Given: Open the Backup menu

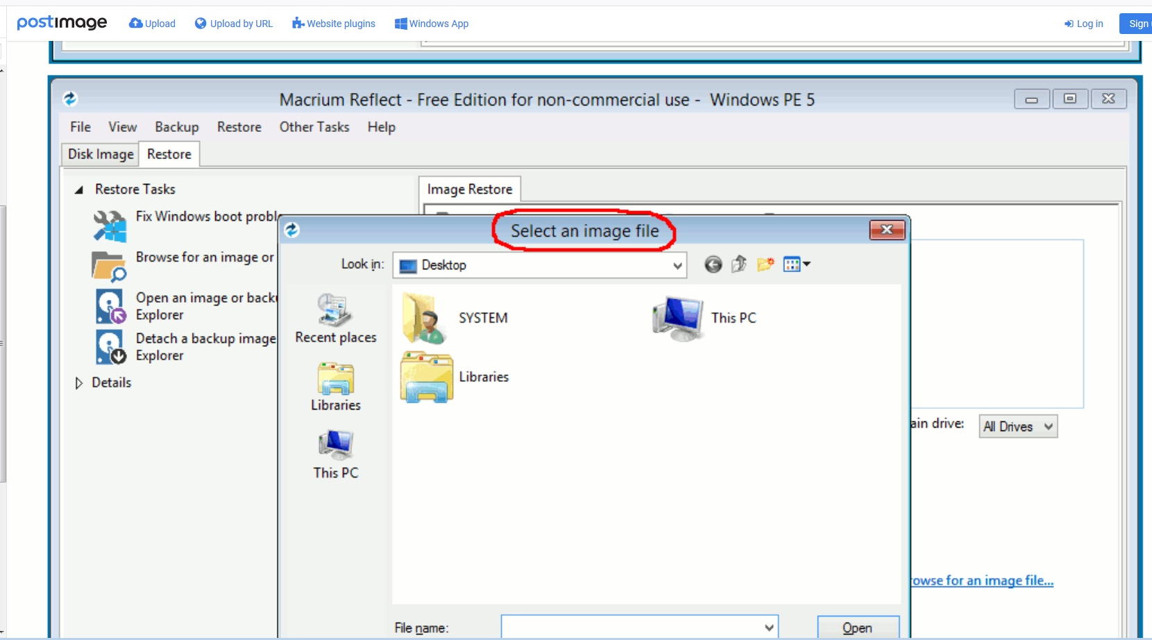Looking at the screenshot, I should click(177, 127).
